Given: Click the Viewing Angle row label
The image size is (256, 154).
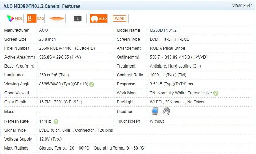Looking at the screenshot, I should point(17,84).
